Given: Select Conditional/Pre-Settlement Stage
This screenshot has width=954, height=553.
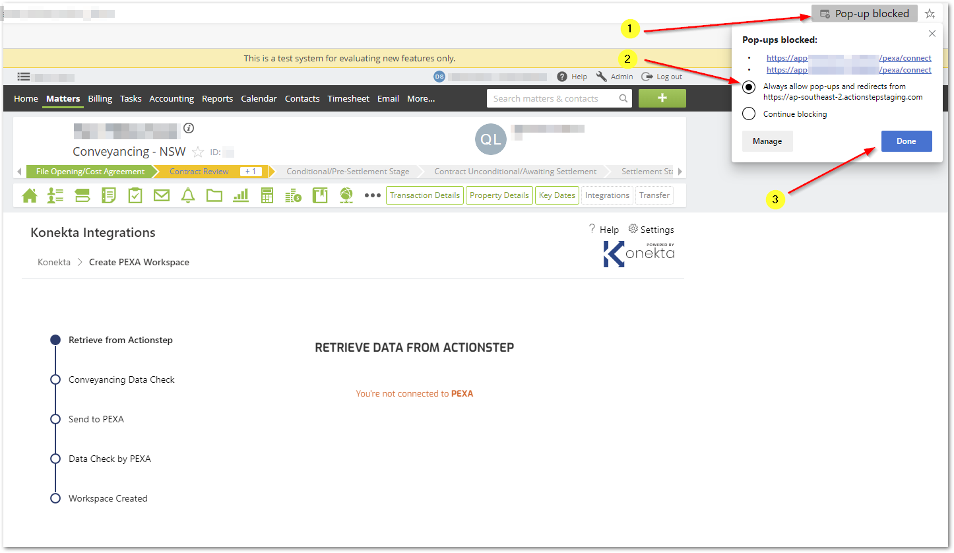Looking at the screenshot, I should [348, 172].
